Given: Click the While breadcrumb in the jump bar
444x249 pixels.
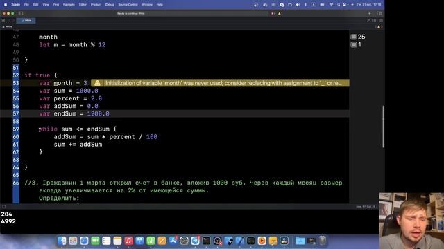Looking at the screenshot, I should tap(8, 26).
